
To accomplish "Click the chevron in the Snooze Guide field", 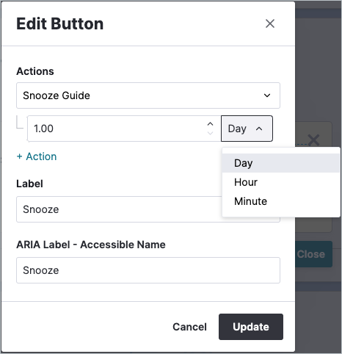I will pos(267,95).
